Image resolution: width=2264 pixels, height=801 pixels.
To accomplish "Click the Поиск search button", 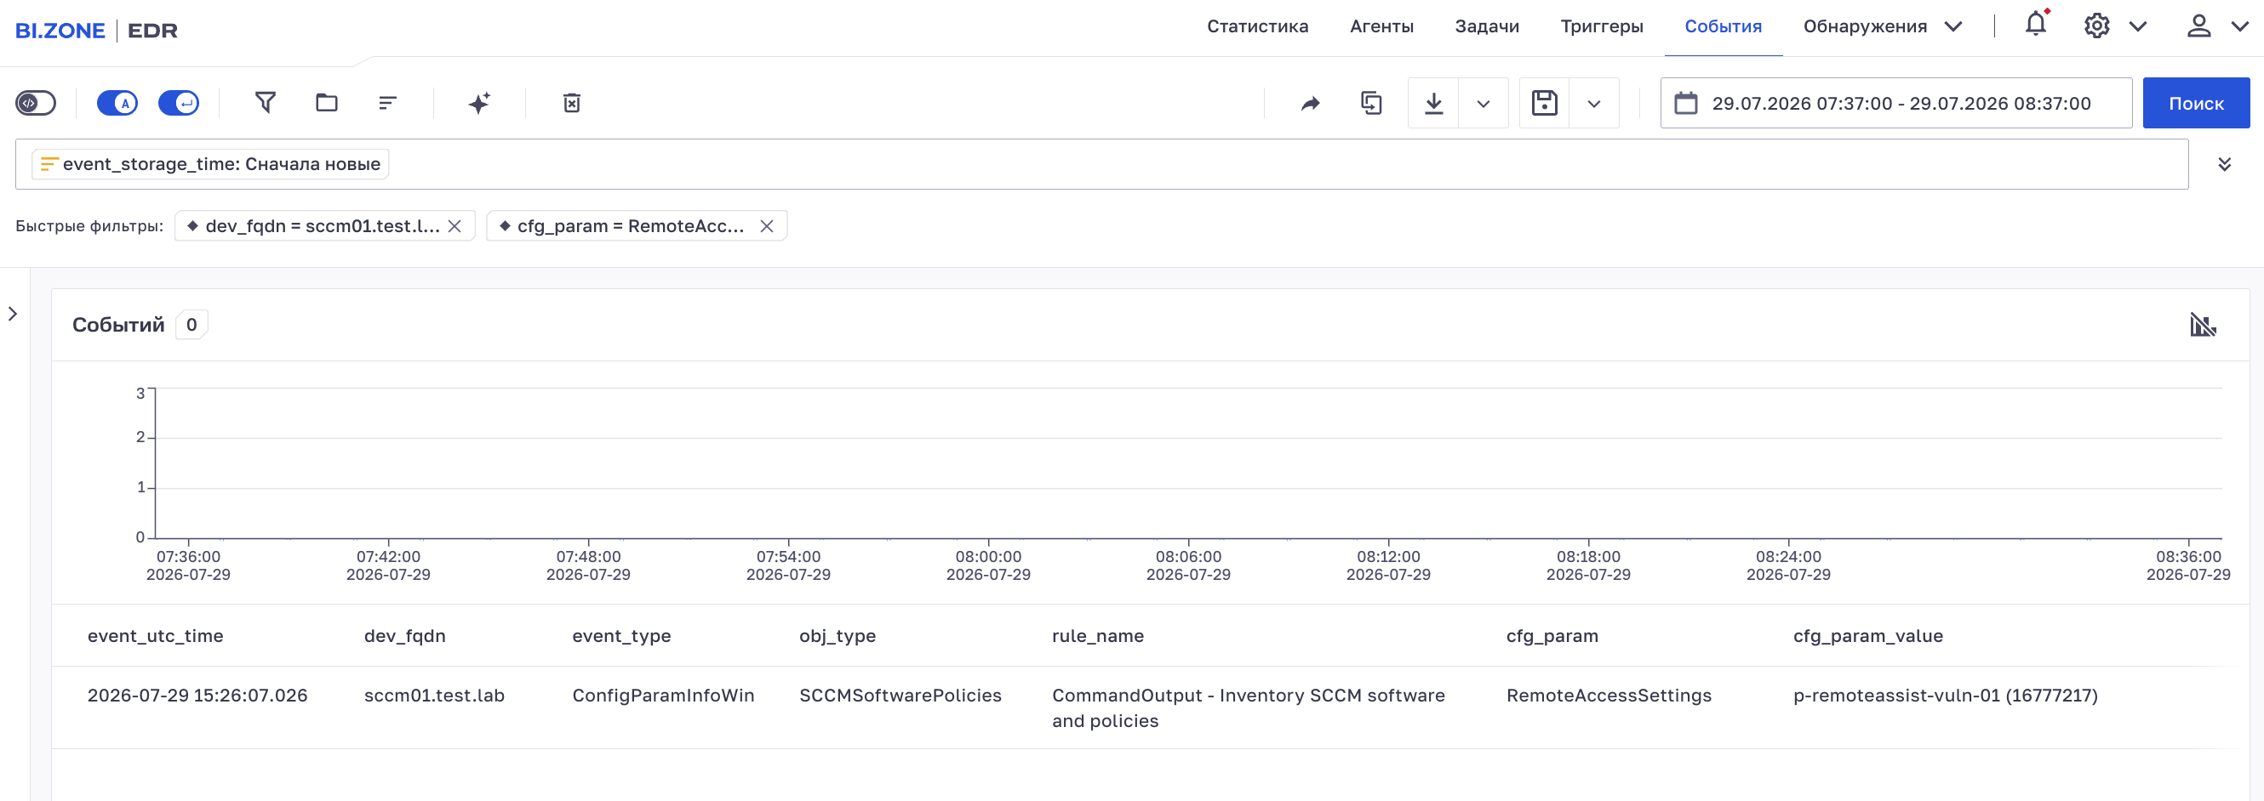I will pyautogui.click(x=2195, y=103).
